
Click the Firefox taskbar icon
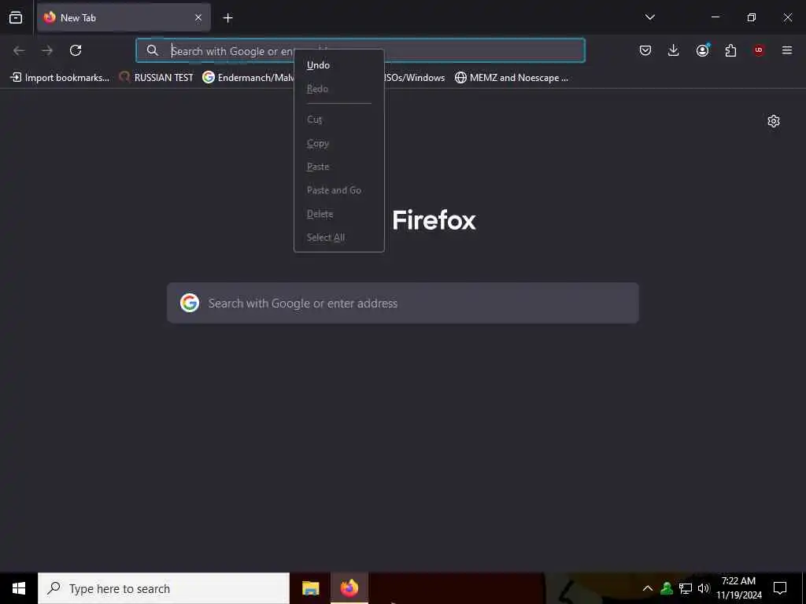point(349,588)
